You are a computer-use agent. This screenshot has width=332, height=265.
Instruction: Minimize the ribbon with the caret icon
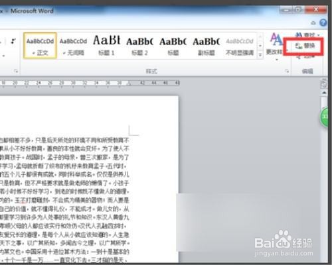coord(313,23)
